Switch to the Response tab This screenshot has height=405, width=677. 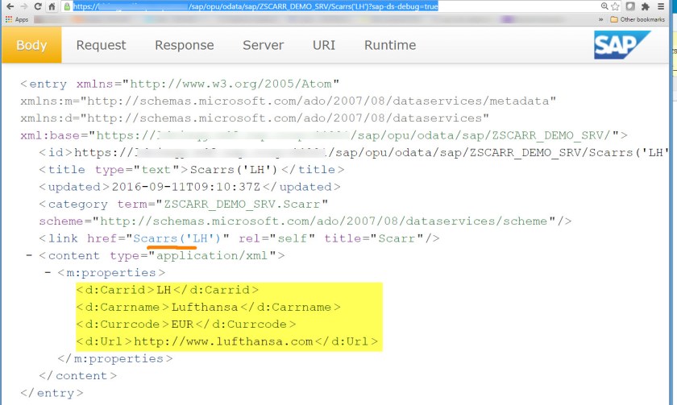click(x=185, y=45)
